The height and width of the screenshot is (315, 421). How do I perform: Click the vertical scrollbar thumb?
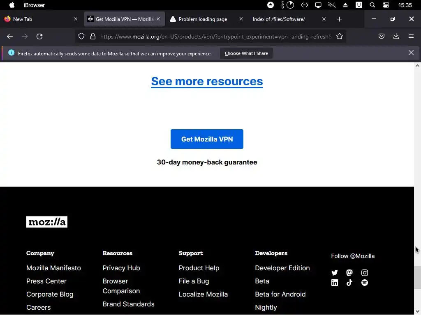coord(417,278)
